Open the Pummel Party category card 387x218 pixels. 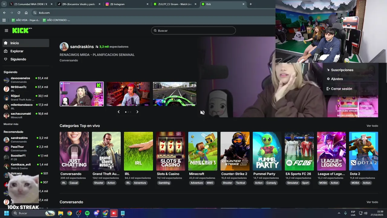[267, 151]
